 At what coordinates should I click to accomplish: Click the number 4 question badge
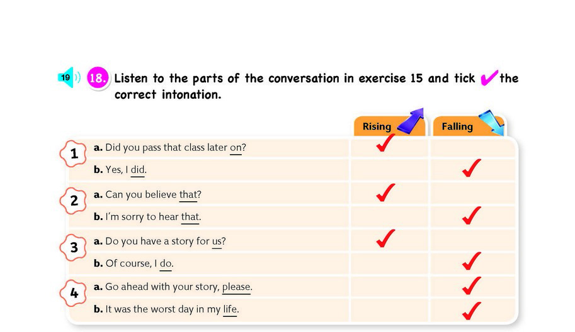74,293
